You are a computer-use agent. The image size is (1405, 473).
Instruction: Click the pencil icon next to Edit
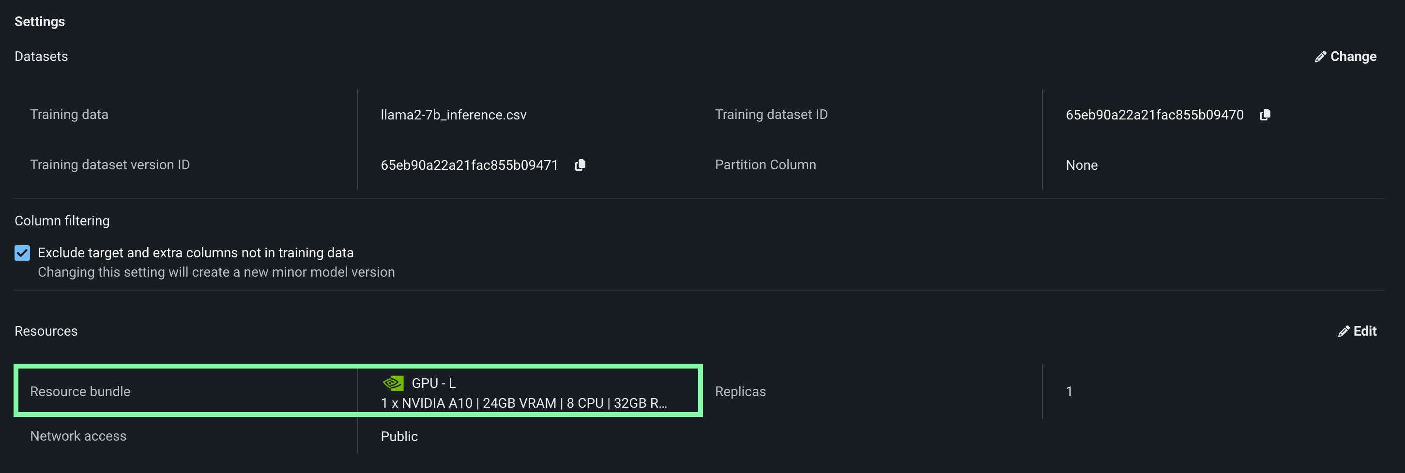1344,331
